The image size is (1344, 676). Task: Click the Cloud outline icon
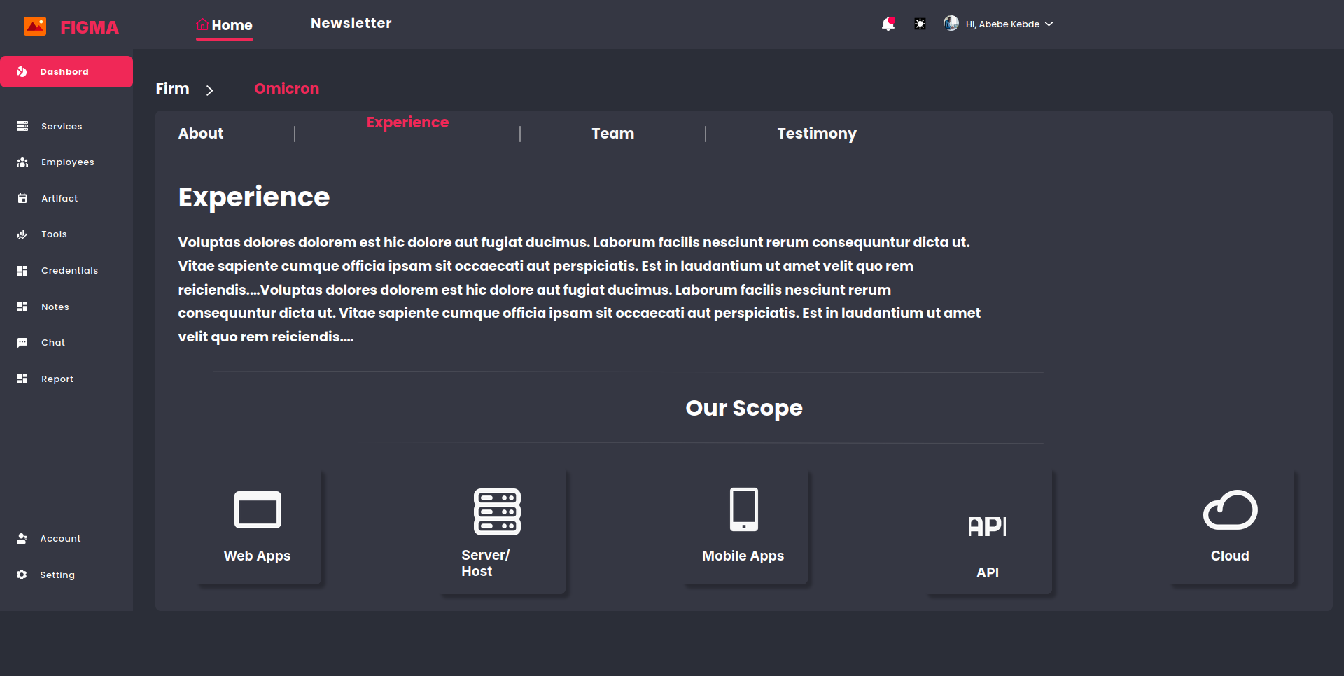pyautogui.click(x=1230, y=509)
